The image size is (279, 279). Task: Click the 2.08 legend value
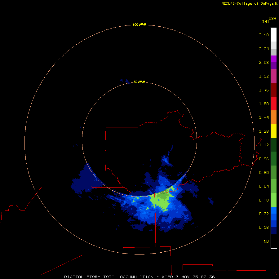pyautogui.click(x=264, y=62)
